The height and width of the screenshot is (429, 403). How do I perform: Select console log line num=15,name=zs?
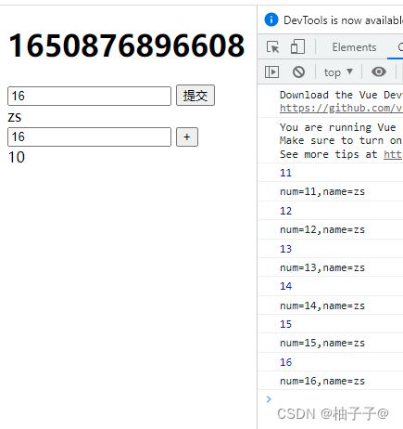coord(322,343)
